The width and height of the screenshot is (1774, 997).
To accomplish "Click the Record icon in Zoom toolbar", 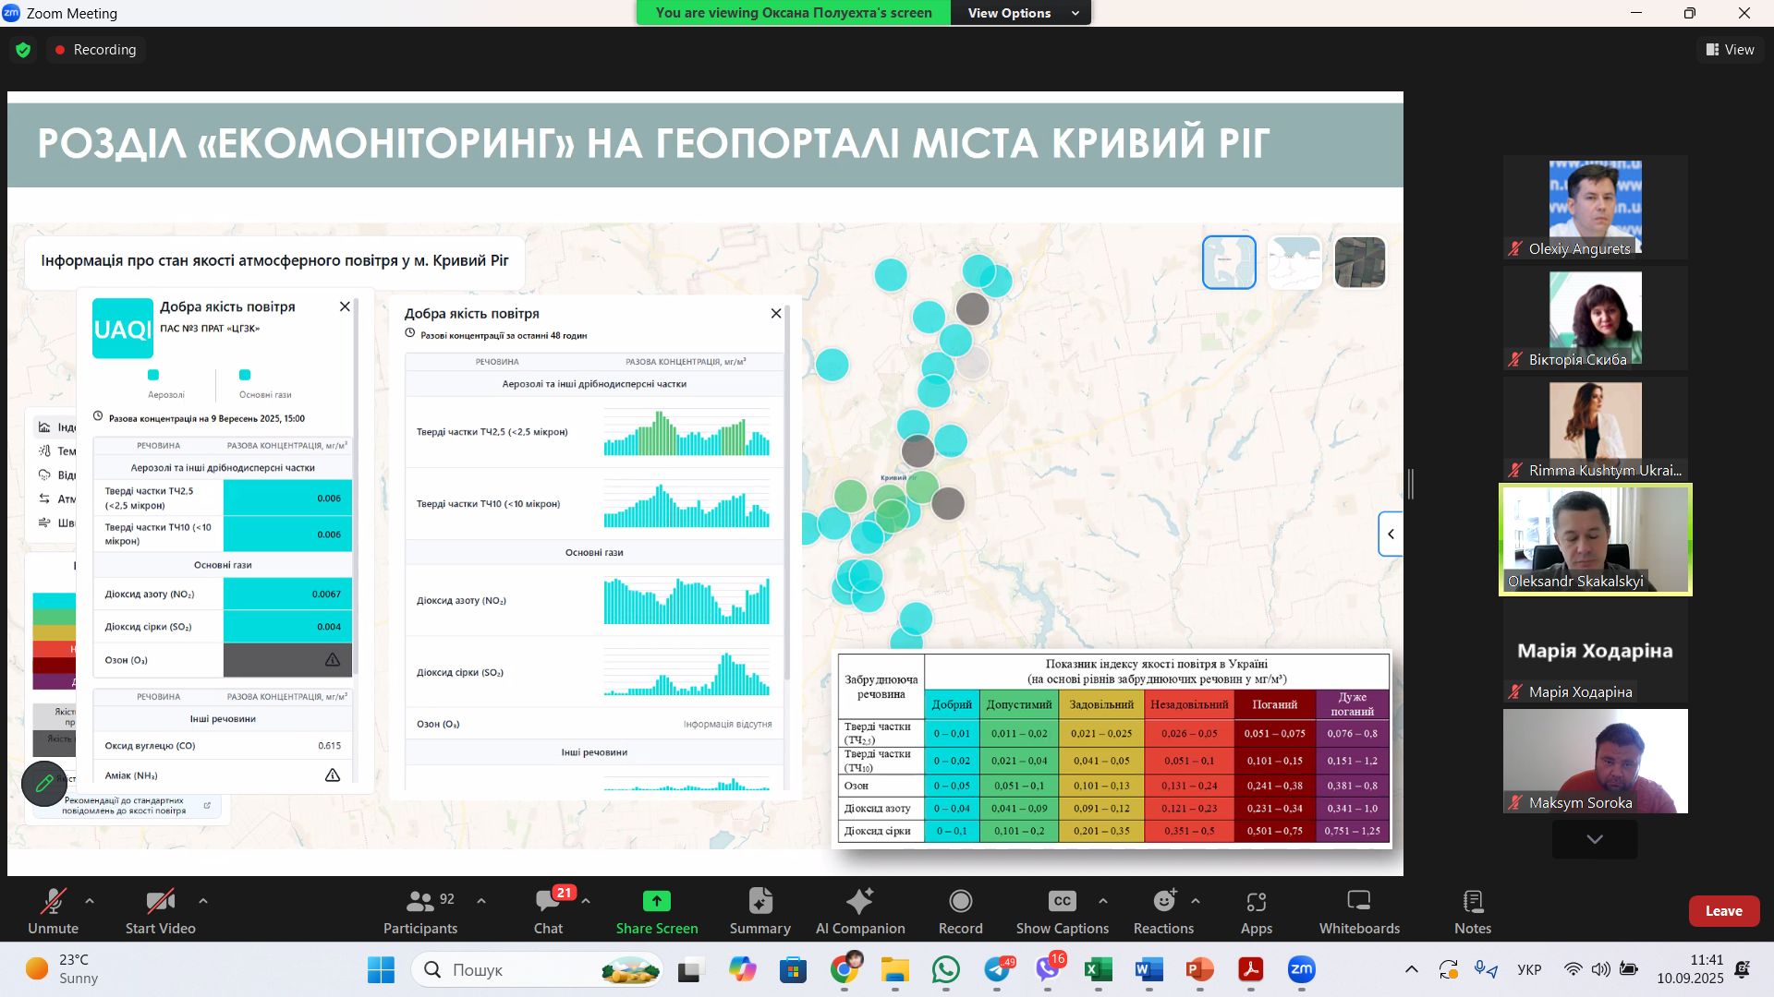I will point(960,900).
